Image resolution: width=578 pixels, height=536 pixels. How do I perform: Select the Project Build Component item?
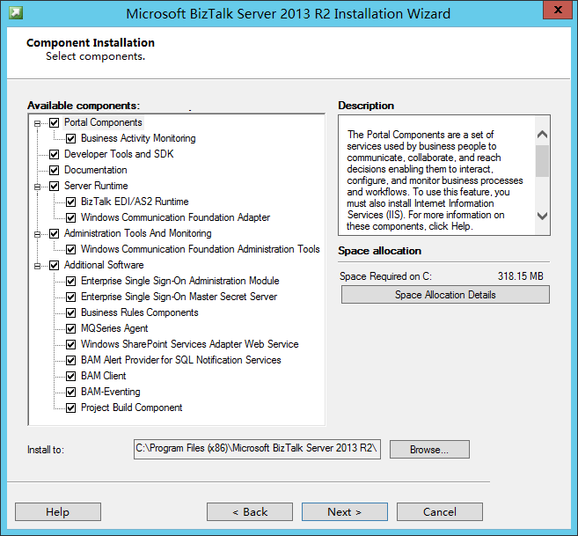[131, 408]
